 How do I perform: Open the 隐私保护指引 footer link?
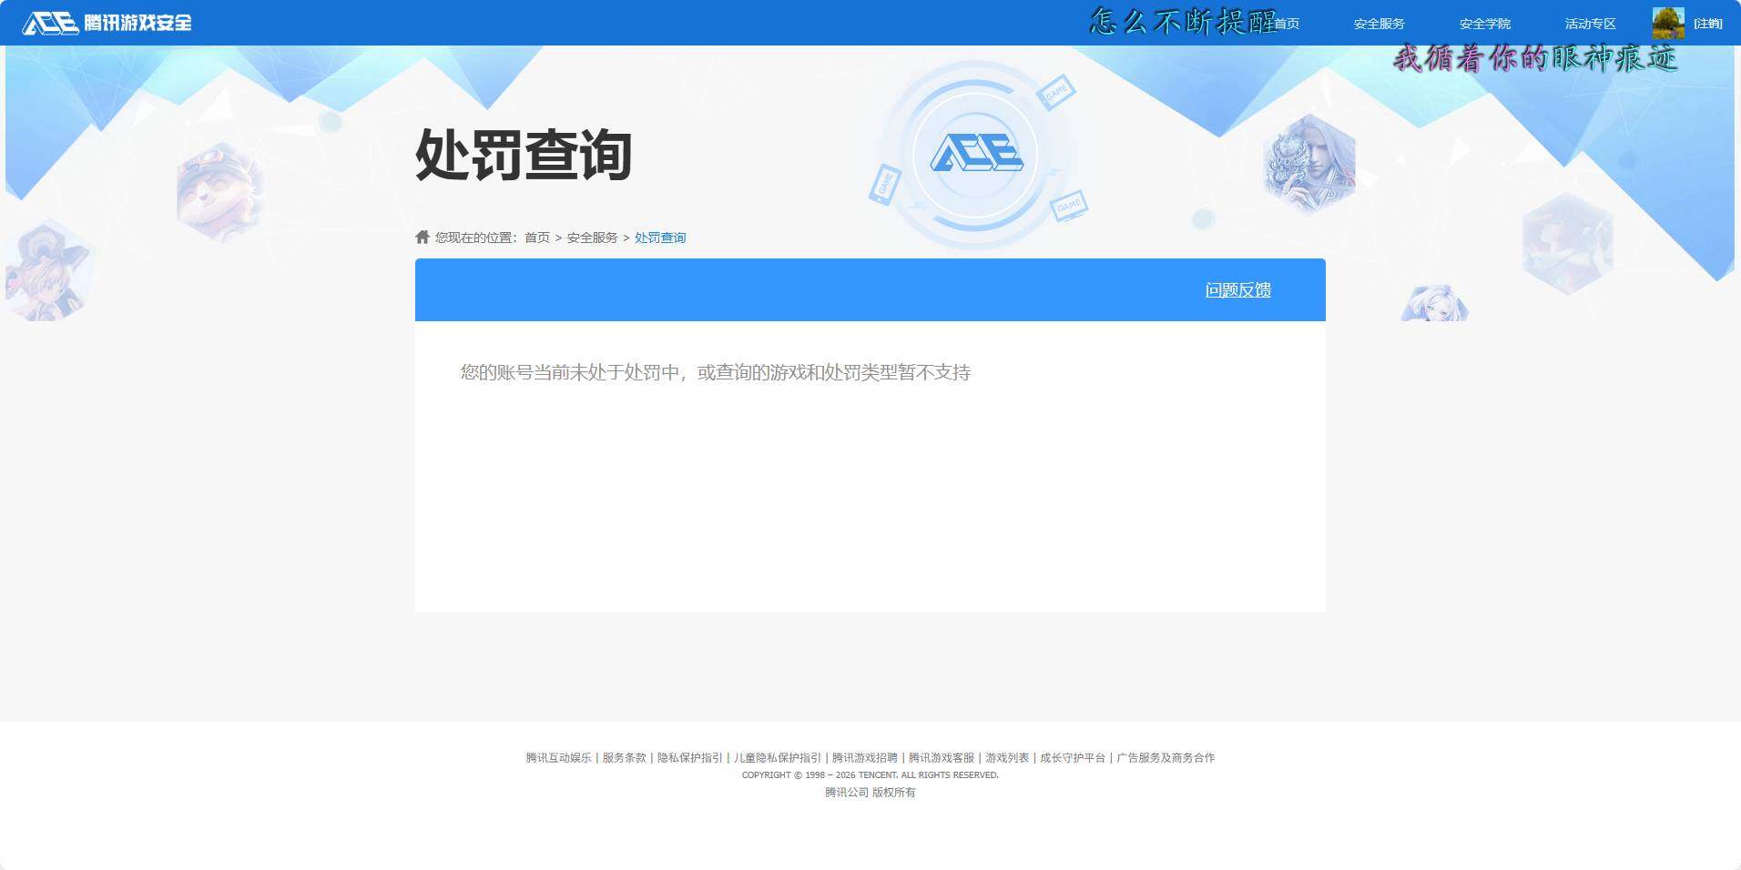[689, 757]
